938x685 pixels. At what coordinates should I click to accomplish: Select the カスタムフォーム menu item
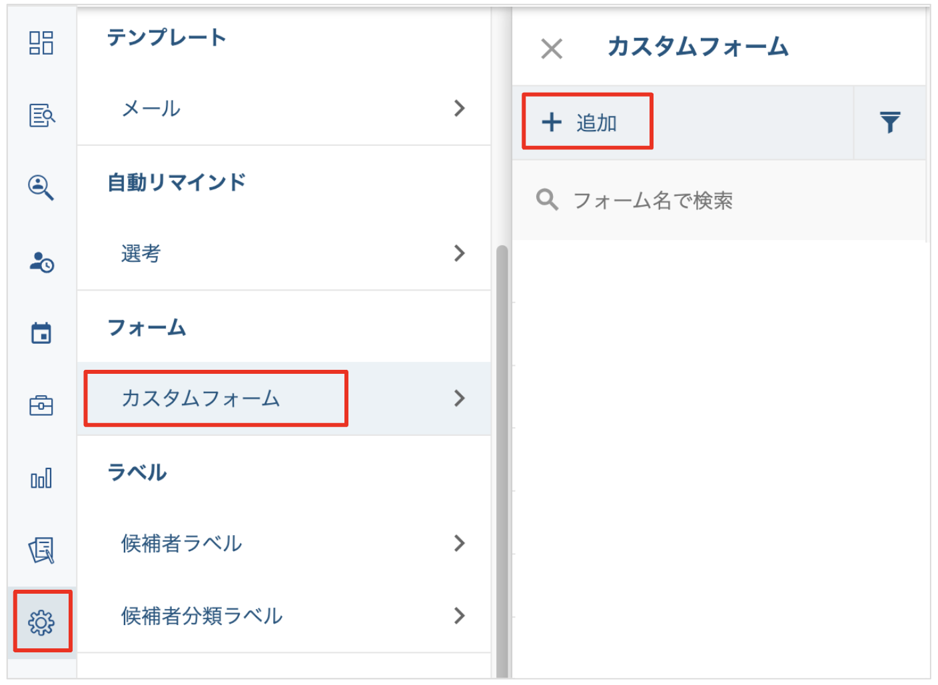point(201,398)
